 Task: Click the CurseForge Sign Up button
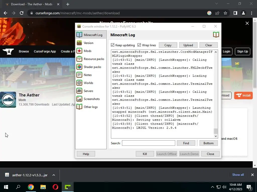[242, 51]
